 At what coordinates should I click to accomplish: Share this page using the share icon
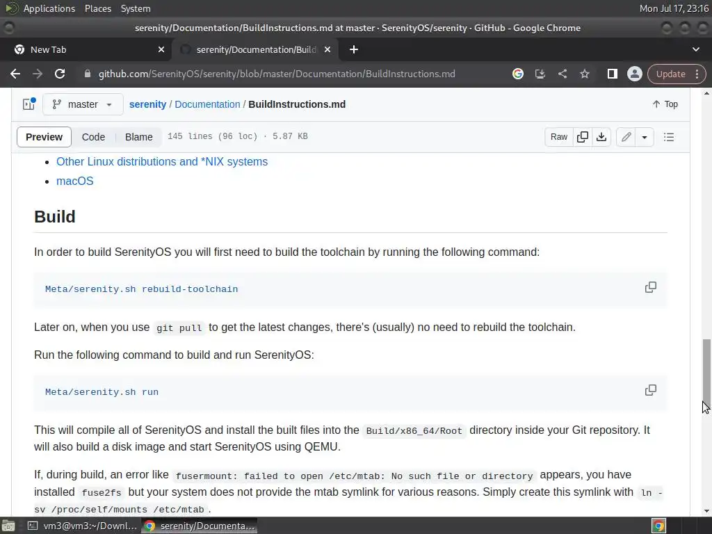coord(562,74)
